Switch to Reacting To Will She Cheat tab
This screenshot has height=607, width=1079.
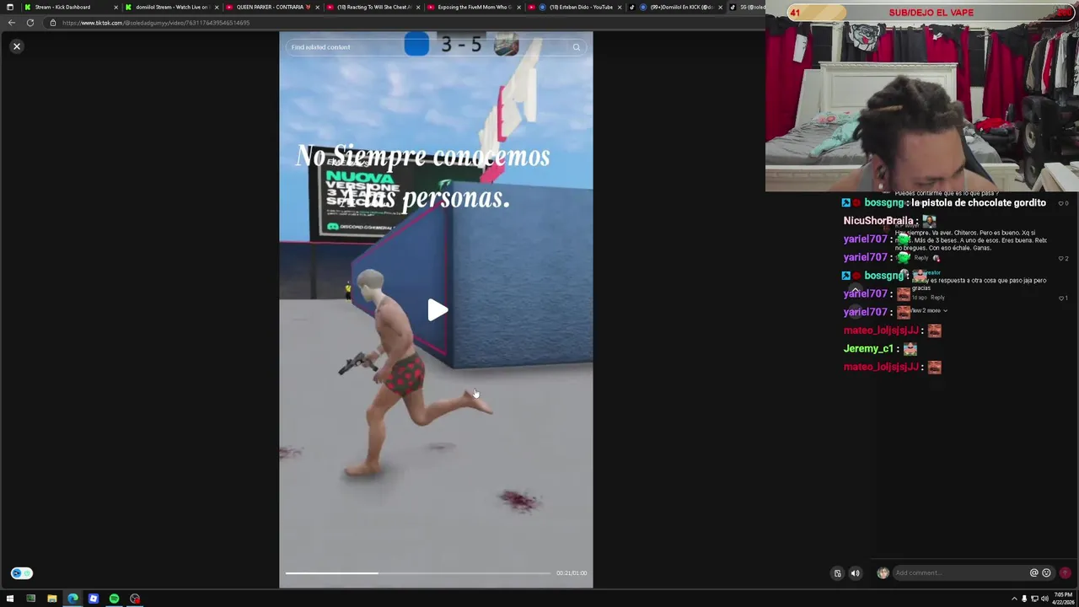[x=373, y=7]
